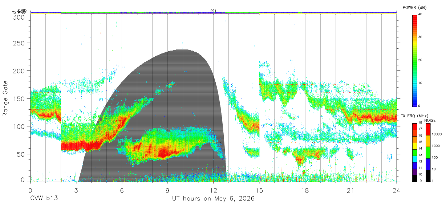The width and height of the screenshot is (446, 206).
Task: Click the "991" CPID value above the plot
Action: (214, 11)
